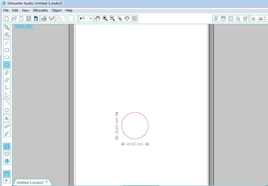Redo the last undone action
The height and width of the screenshot is (186, 268).
[90, 18]
